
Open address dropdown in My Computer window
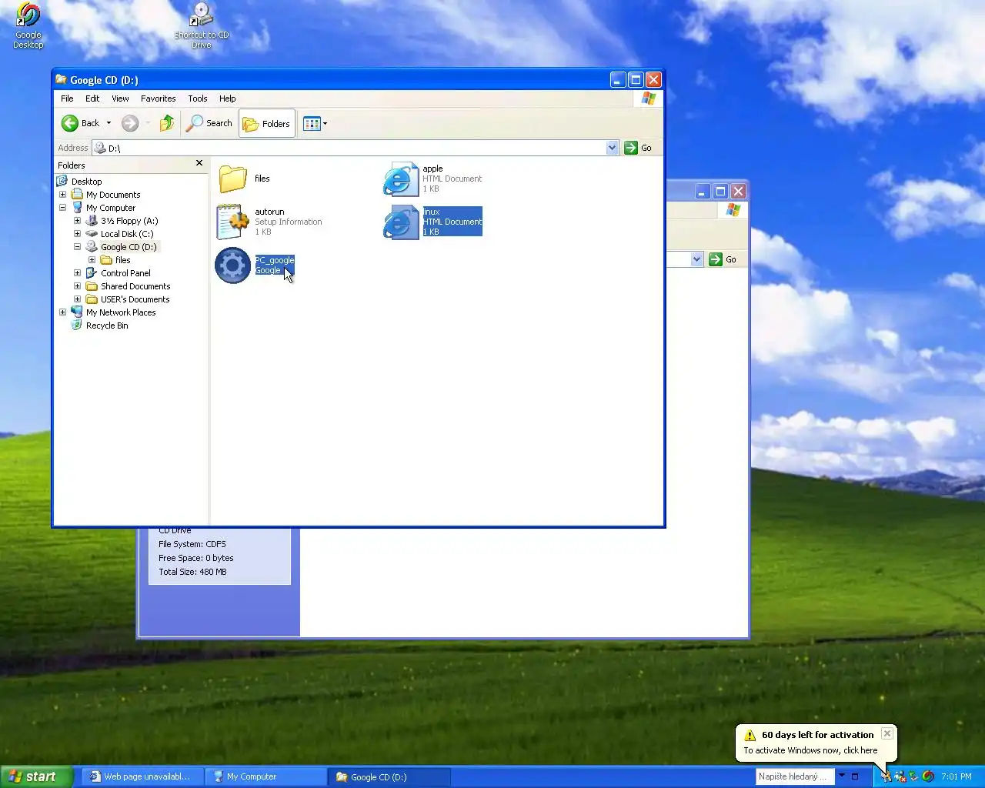coord(697,259)
